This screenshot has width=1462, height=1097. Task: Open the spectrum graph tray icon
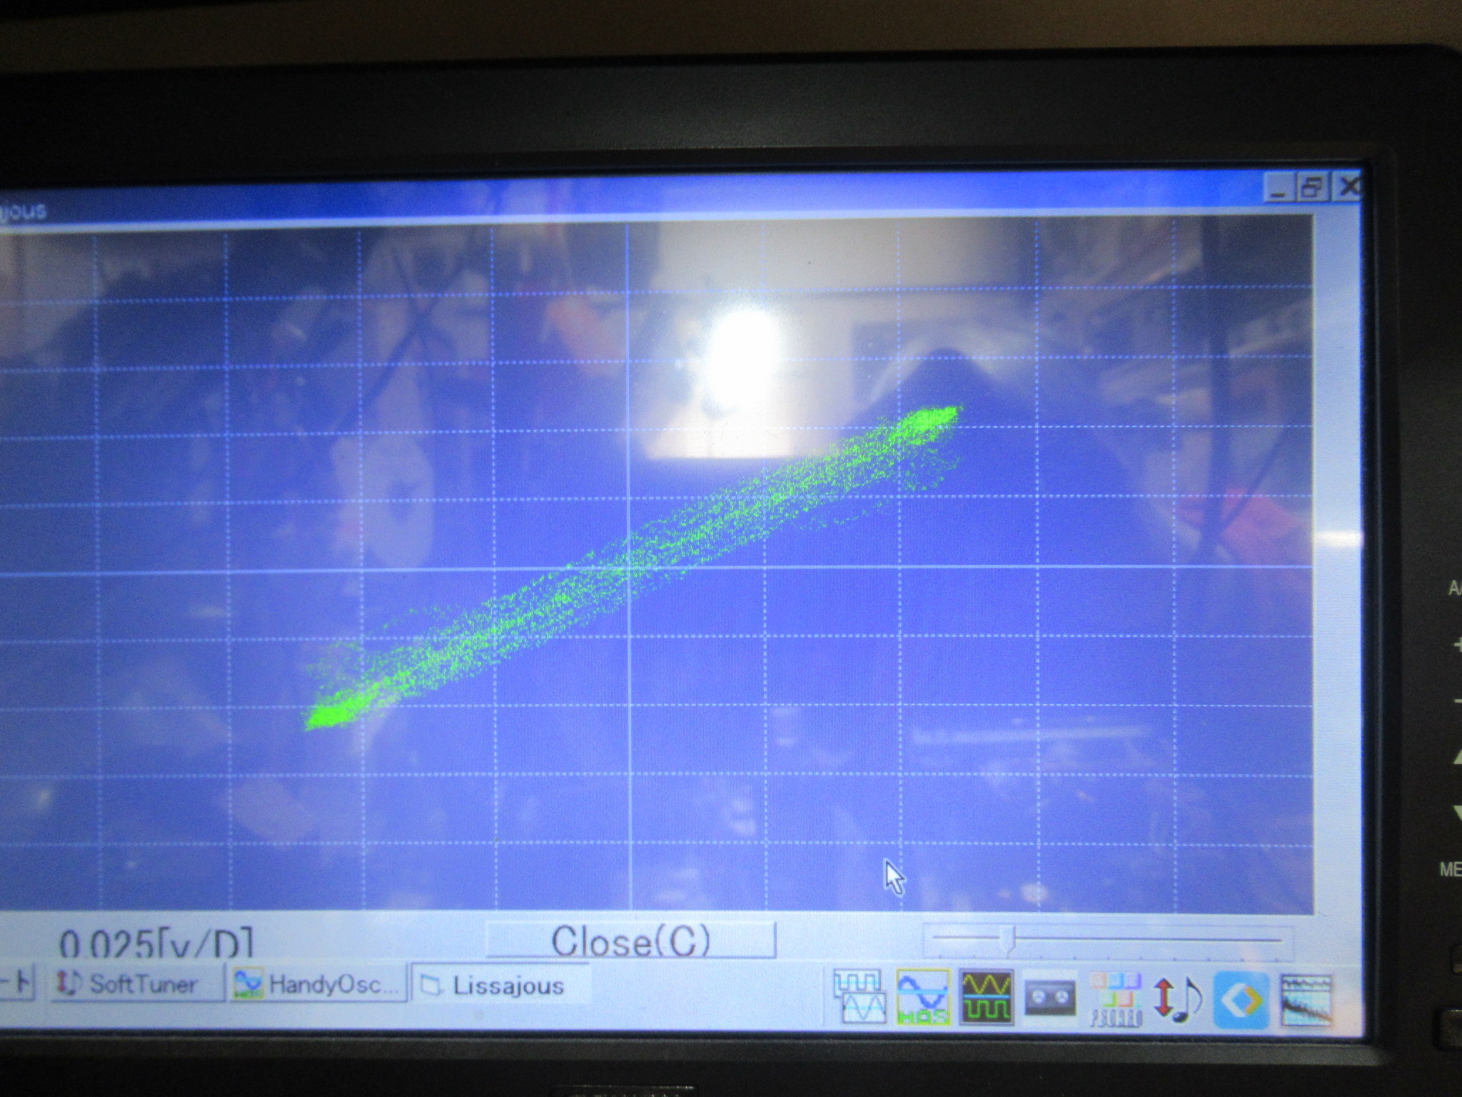[1306, 1000]
